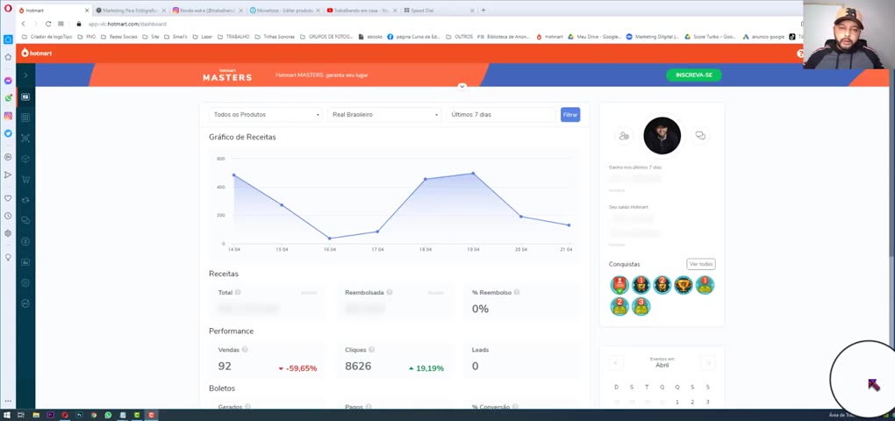Click the blue Filtrar button
The width and height of the screenshot is (895, 421).
pos(570,115)
